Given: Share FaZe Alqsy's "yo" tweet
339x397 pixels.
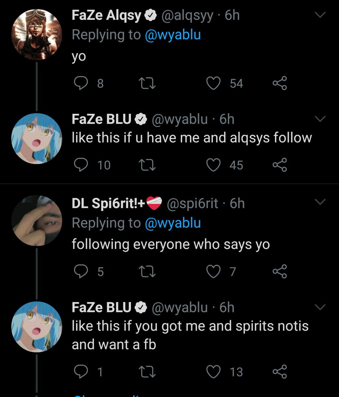Looking at the screenshot, I should coord(280,83).
